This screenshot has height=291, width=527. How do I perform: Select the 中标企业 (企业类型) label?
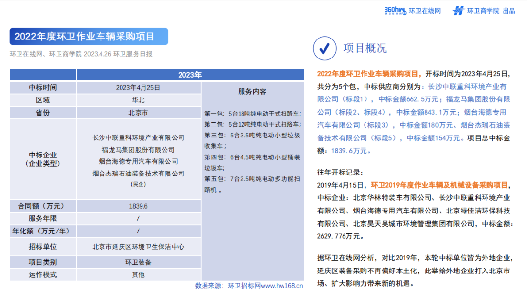click(42, 159)
